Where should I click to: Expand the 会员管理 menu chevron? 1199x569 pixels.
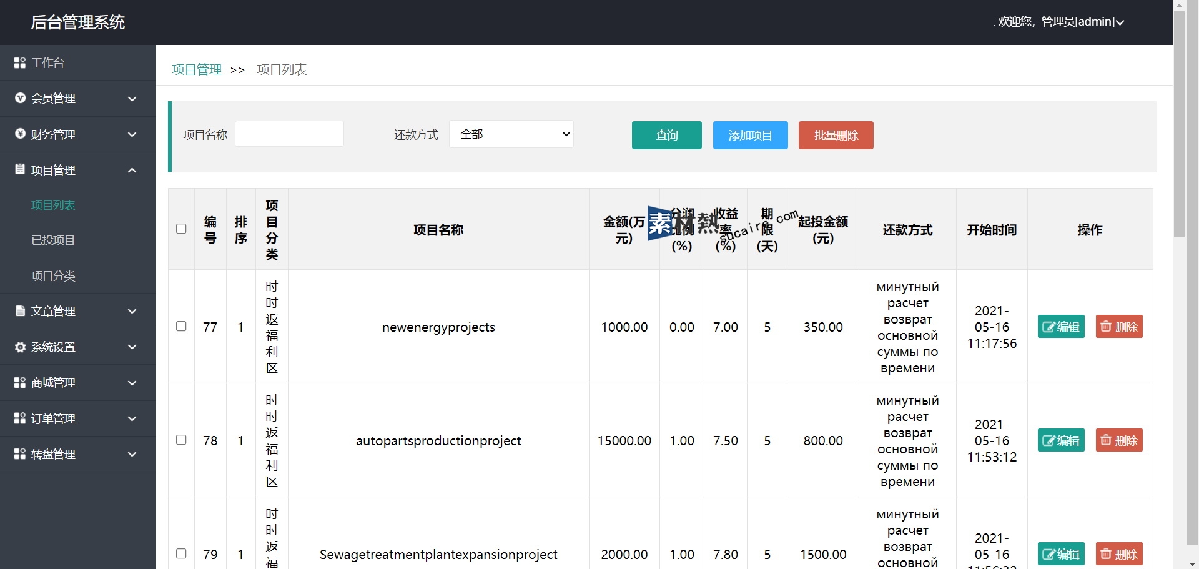coord(132,99)
